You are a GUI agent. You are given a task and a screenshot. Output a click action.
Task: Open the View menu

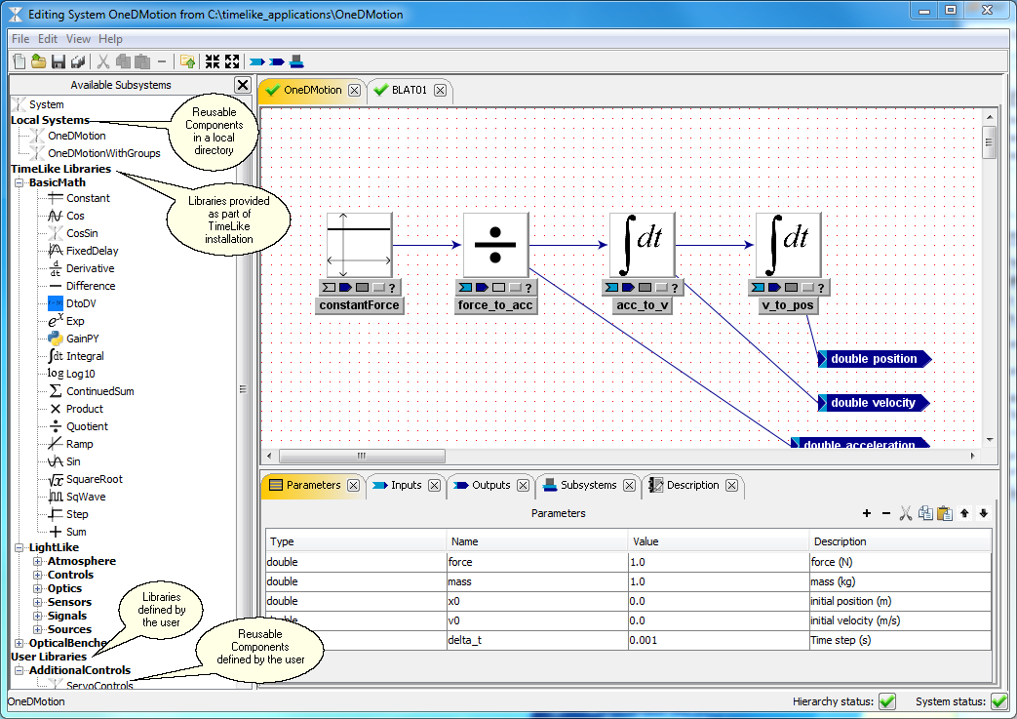click(x=78, y=39)
